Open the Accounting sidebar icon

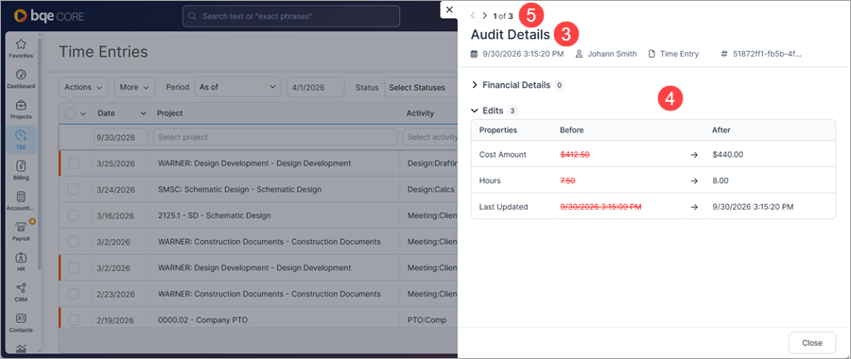point(21,200)
